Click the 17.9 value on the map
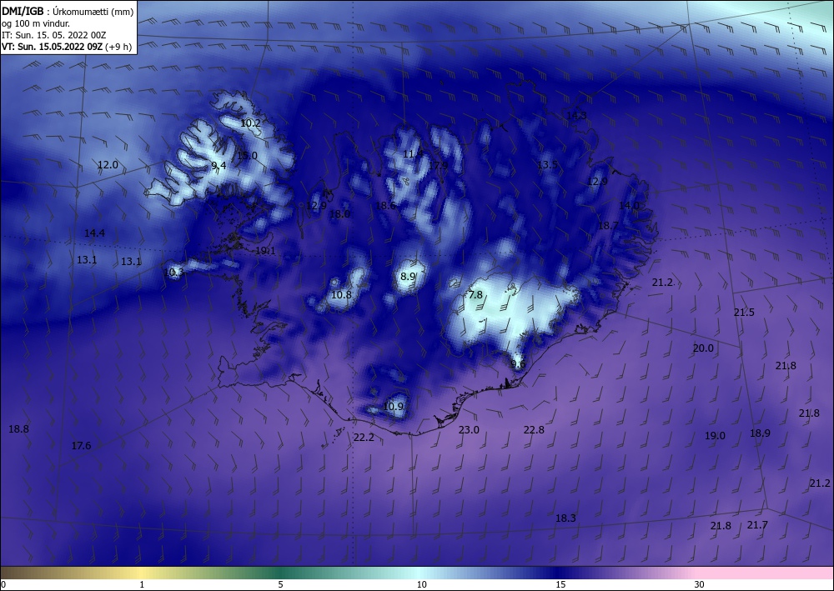The image size is (834, 591). [x=438, y=166]
